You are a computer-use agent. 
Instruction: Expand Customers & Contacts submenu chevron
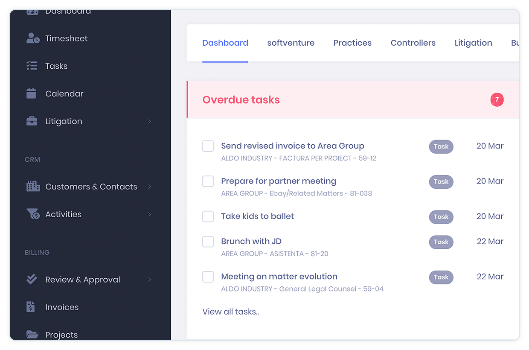(x=149, y=187)
